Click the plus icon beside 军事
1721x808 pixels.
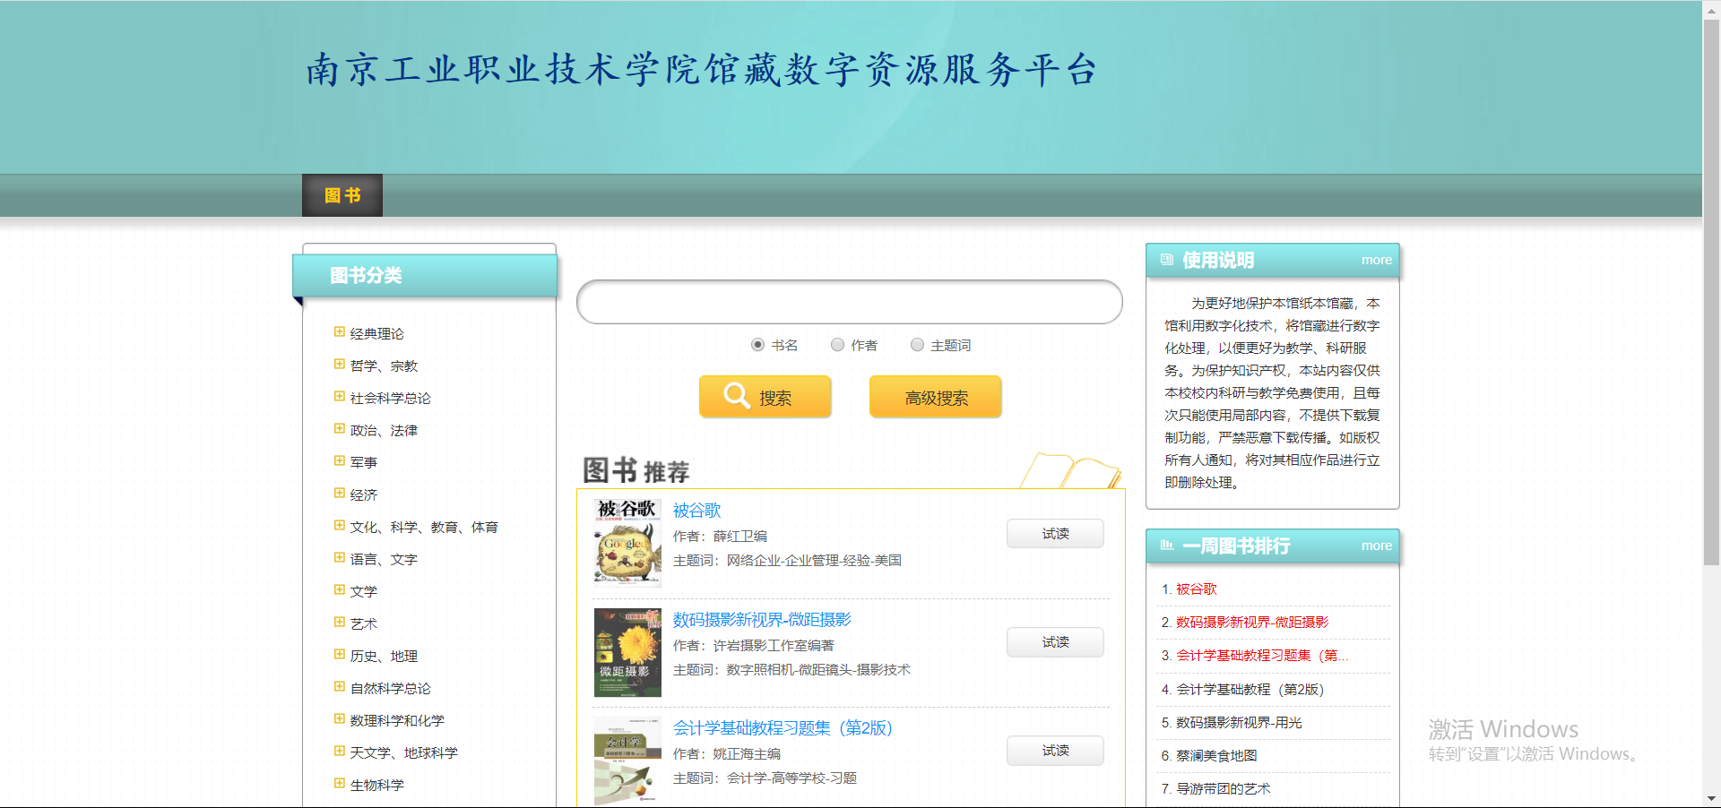[x=340, y=461]
